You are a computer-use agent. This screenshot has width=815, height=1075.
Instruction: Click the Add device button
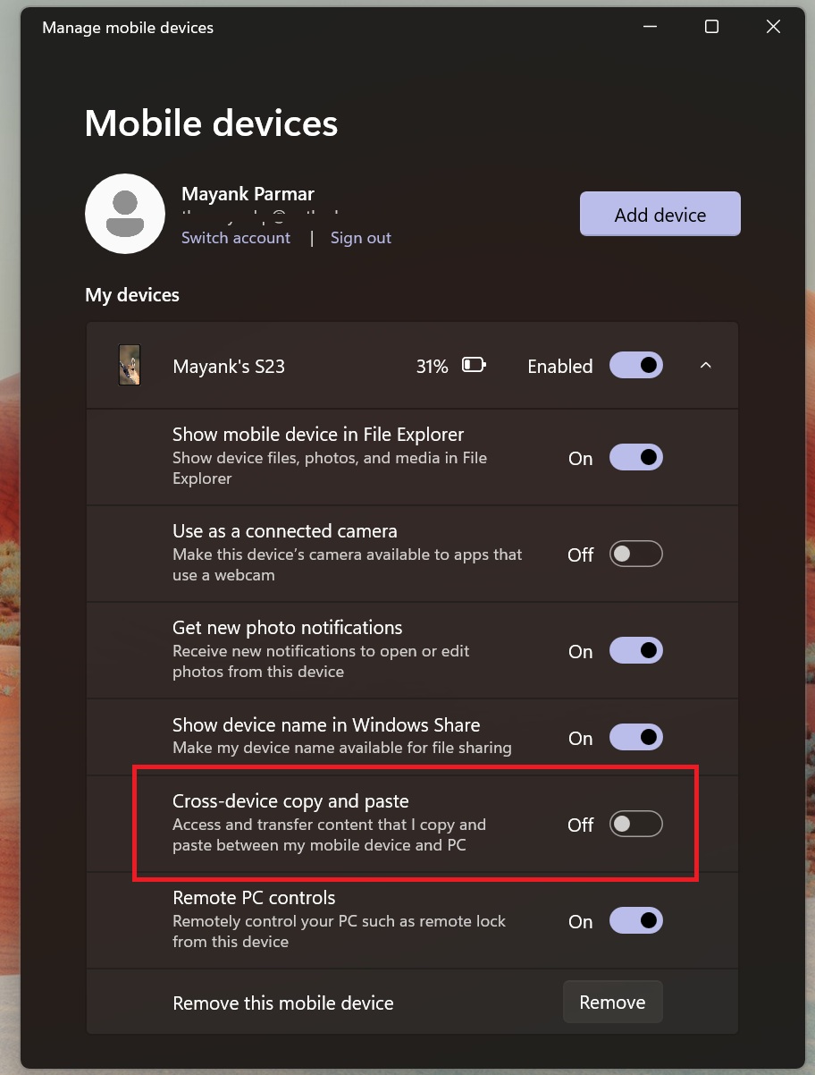click(x=660, y=214)
